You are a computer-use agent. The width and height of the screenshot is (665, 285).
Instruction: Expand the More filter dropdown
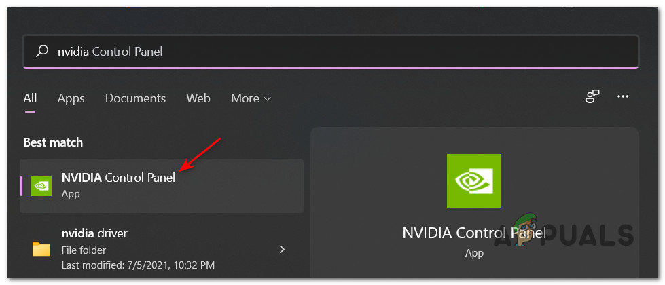coord(251,98)
